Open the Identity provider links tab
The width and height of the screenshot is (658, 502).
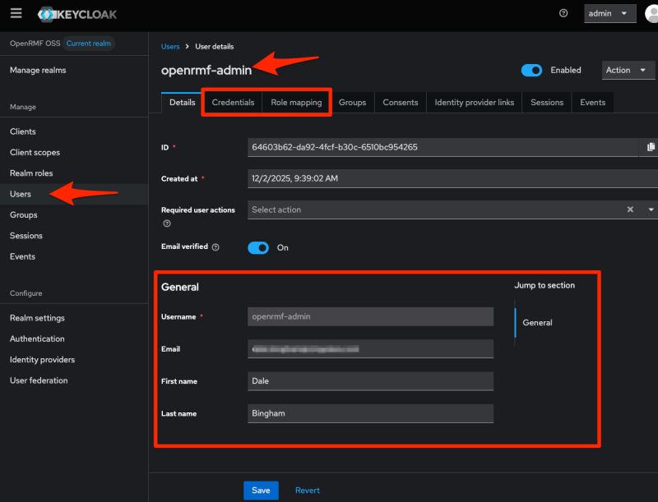click(x=475, y=103)
